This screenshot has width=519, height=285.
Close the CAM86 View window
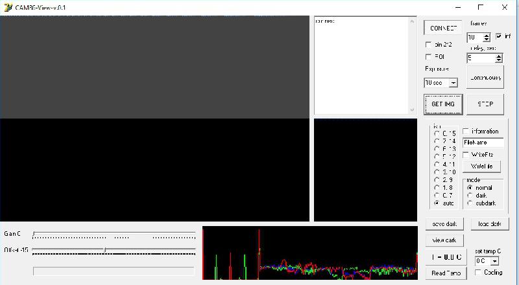coord(505,7)
